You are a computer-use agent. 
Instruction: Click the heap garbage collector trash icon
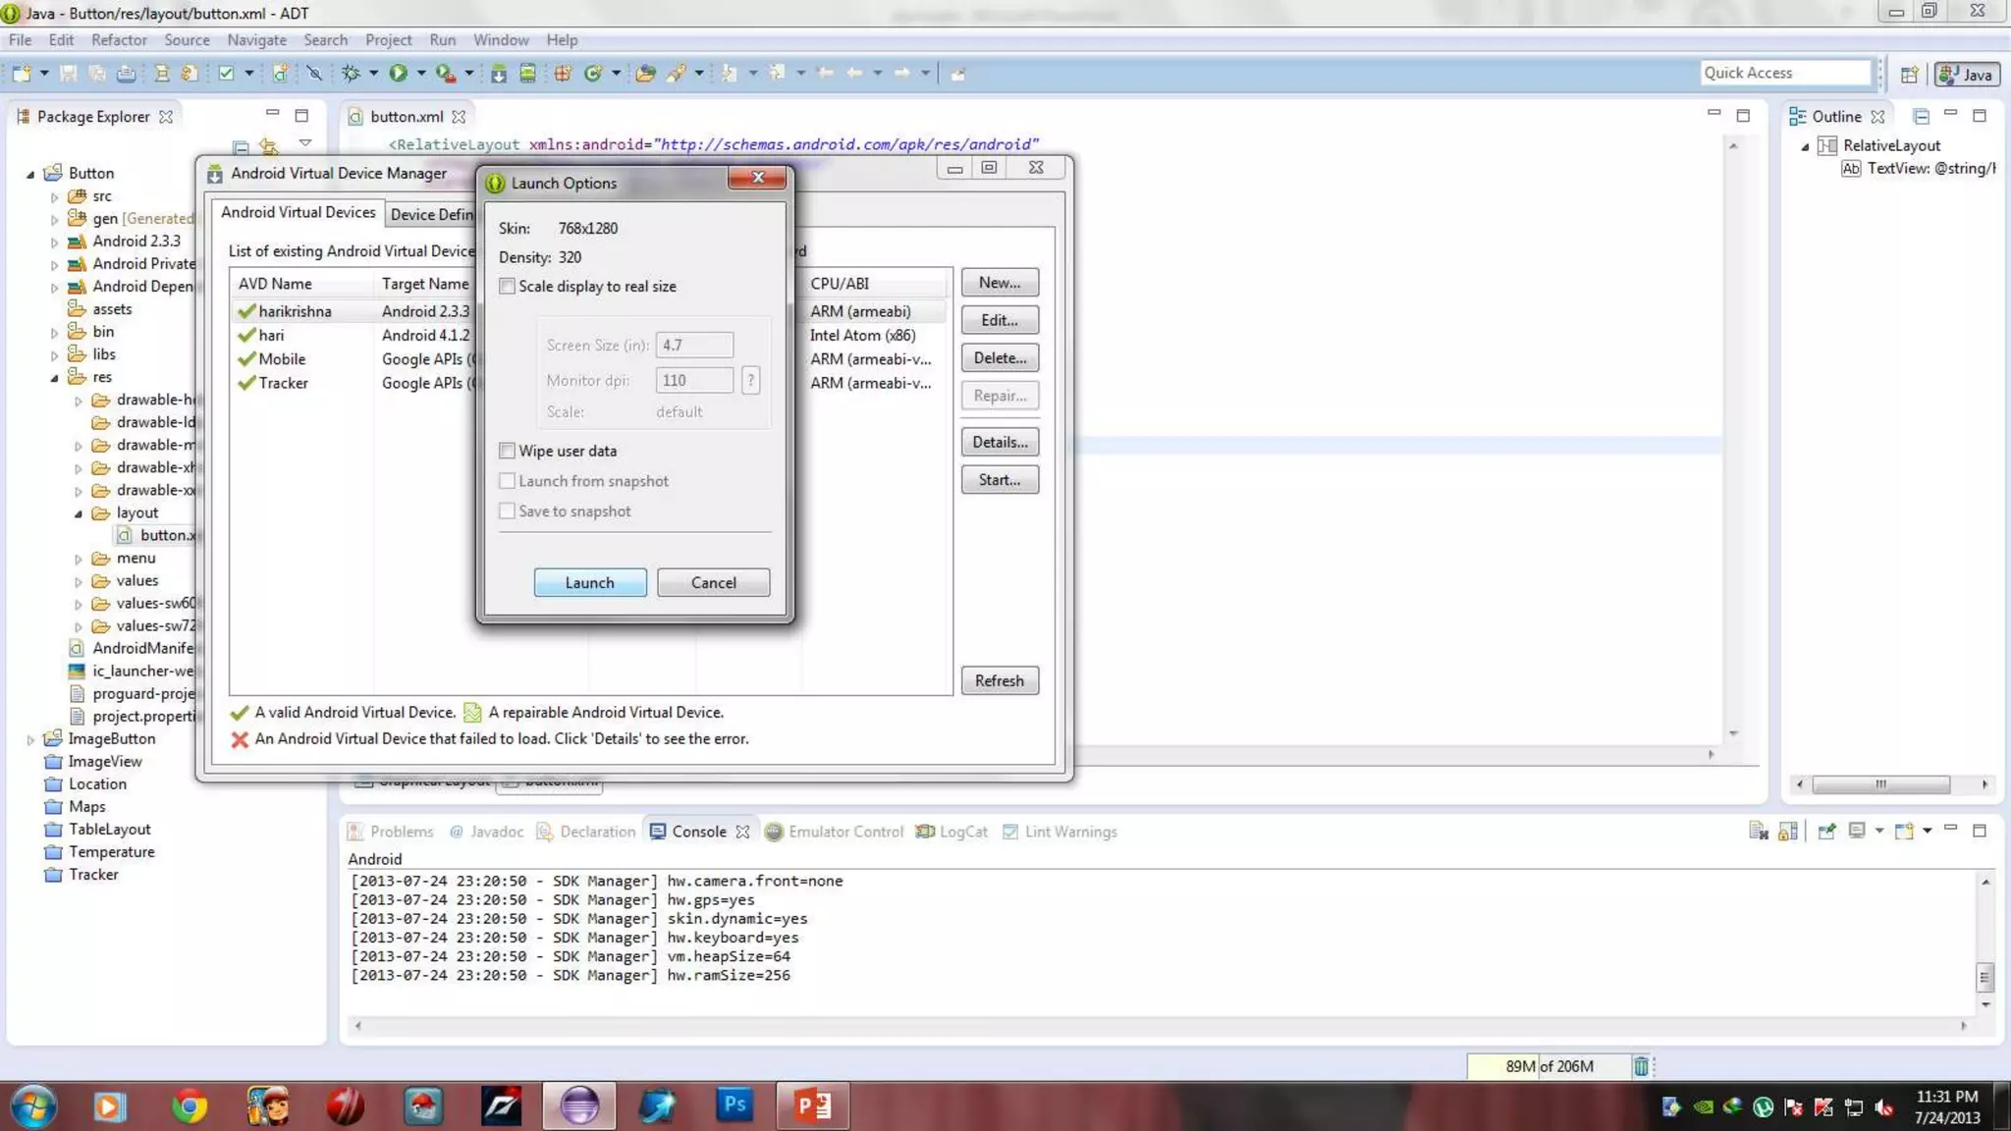pyautogui.click(x=1641, y=1066)
